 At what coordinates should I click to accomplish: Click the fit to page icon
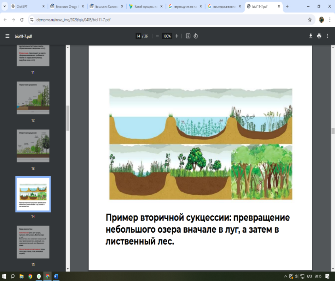pos(188,36)
